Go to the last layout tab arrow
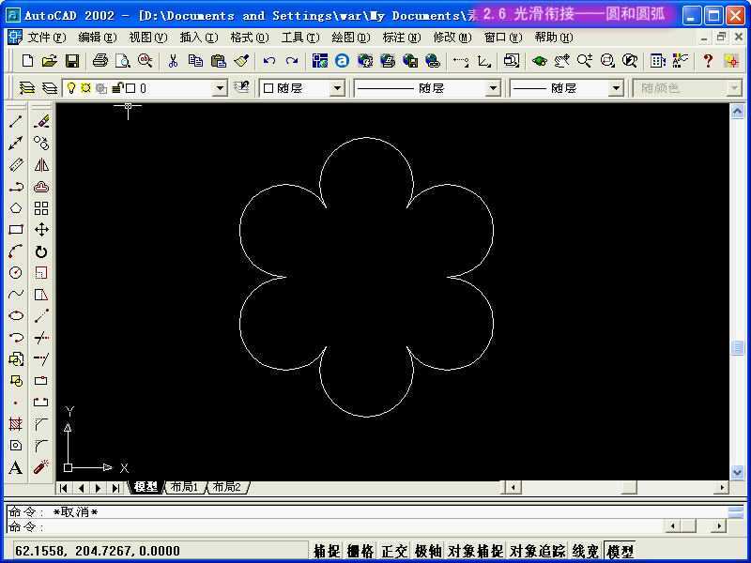This screenshot has height=563, width=751. pos(115,488)
